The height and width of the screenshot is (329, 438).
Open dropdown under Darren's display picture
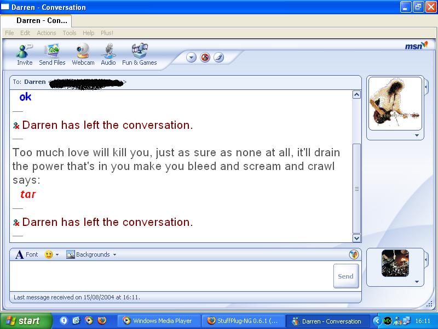[417, 135]
